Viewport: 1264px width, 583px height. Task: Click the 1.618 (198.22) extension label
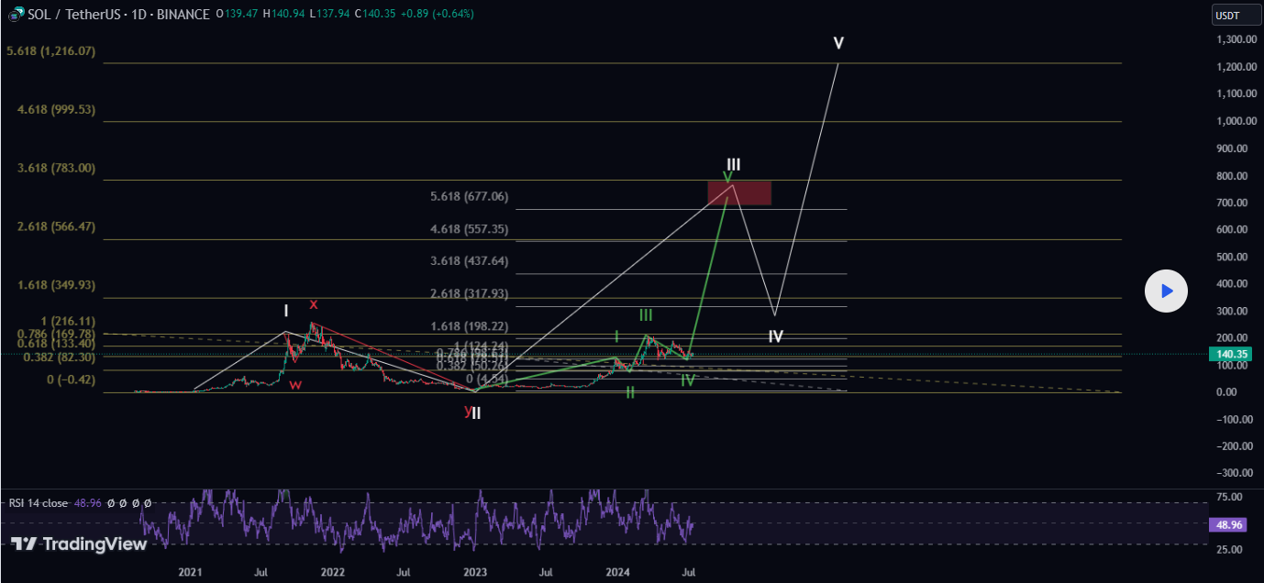469,326
